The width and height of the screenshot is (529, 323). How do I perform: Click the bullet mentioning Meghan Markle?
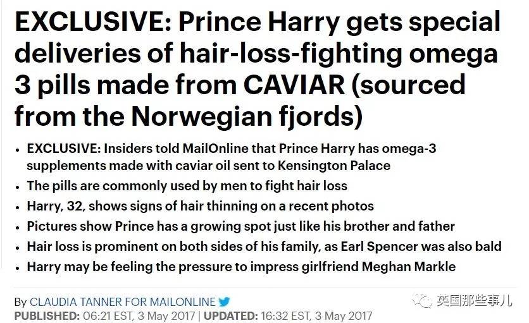(240, 267)
